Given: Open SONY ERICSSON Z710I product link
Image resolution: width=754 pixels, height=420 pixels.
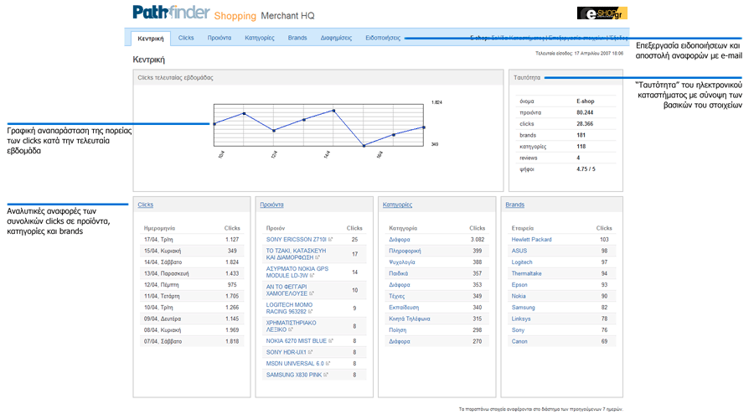Looking at the screenshot, I should click(x=297, y=239).
